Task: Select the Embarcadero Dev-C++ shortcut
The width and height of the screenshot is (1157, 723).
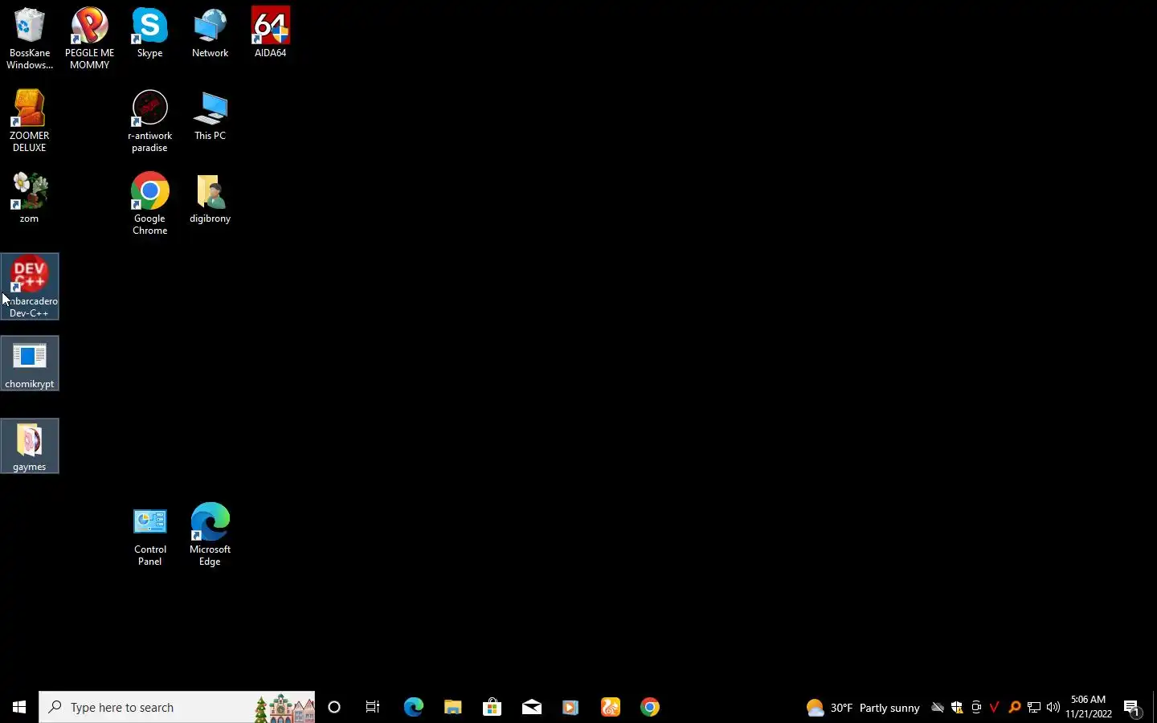Action: [30, 286]
